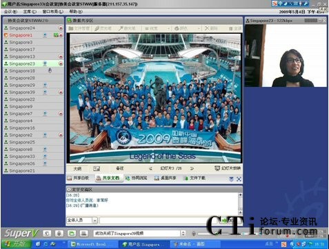Click the green video button on SuperV bar

click(72, 234)
